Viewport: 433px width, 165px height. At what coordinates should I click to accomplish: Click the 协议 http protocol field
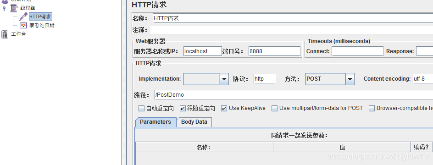click(x=265, y=79)
